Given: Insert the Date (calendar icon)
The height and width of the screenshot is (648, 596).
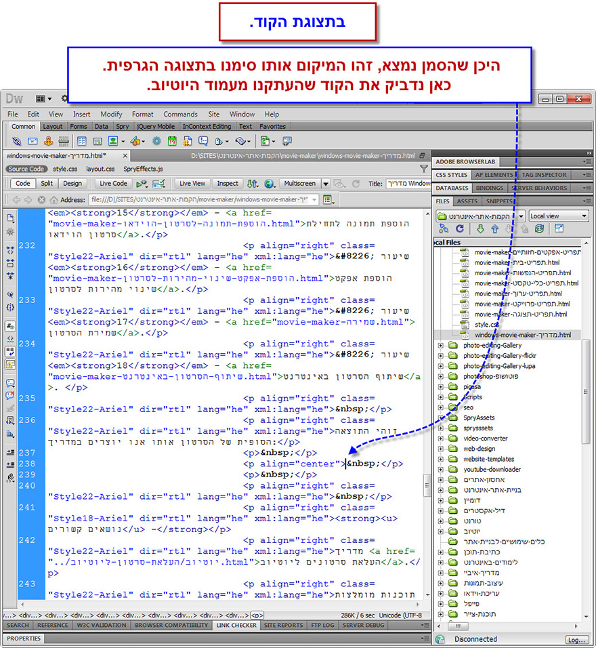Looking at the screenshot, I should click(172, 142).
